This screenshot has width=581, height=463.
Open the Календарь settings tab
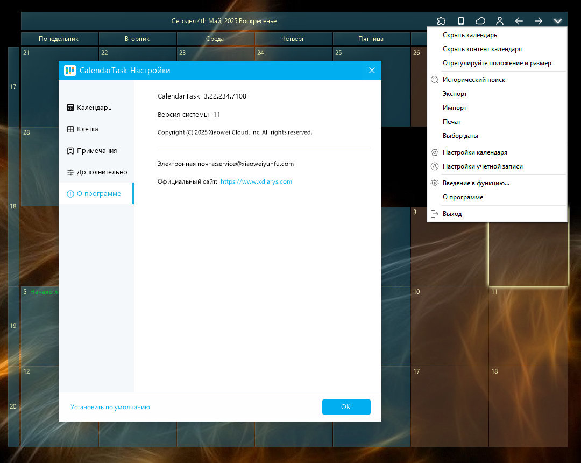coord(94,108)
